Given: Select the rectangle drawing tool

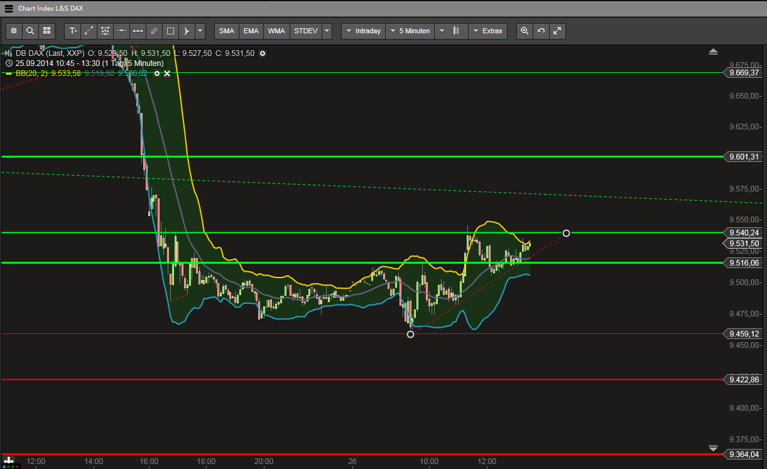Looking at the screenshot, I should [x=170, y=30].
